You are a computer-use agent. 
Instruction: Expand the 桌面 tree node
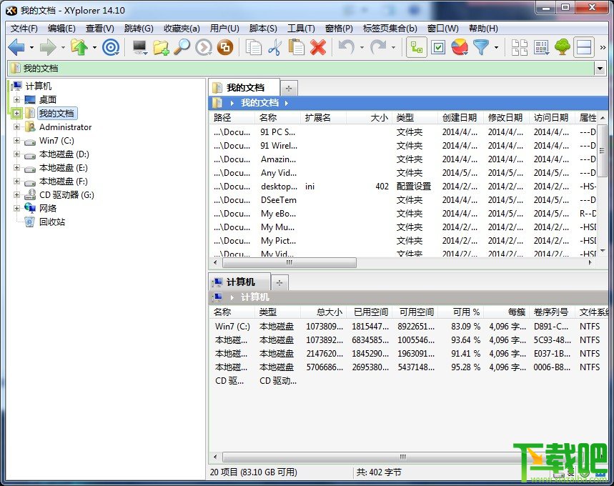coord(17,99)
